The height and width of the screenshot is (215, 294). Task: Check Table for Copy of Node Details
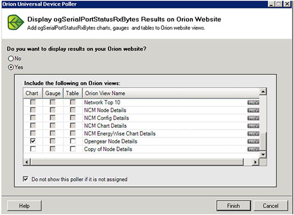coord(73,149)
